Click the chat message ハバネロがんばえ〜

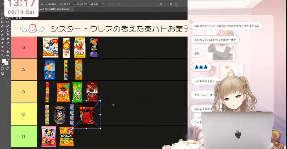(x=206, y=81)
